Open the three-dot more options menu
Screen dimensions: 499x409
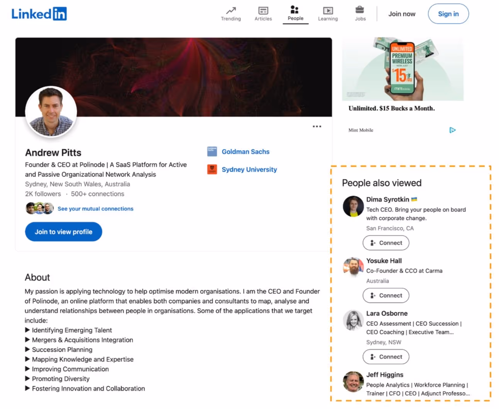click(317, 127)
